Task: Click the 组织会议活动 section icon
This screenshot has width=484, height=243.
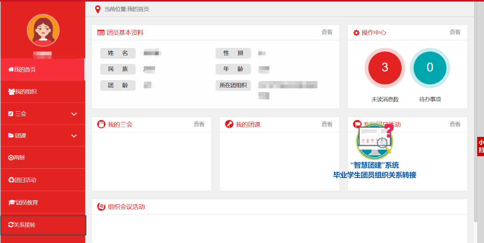Action: click(102, 207)
